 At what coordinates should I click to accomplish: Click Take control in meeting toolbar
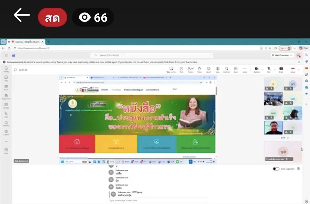[x=171, y=69]
